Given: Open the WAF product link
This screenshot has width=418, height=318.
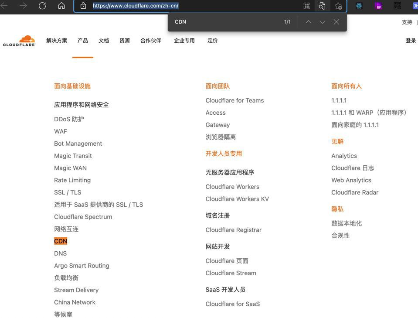Looking at the screenshot, I should tap(61, 131).
